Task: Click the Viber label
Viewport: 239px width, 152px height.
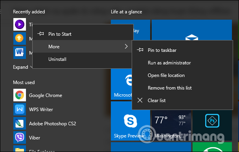Action: point(35,138)
